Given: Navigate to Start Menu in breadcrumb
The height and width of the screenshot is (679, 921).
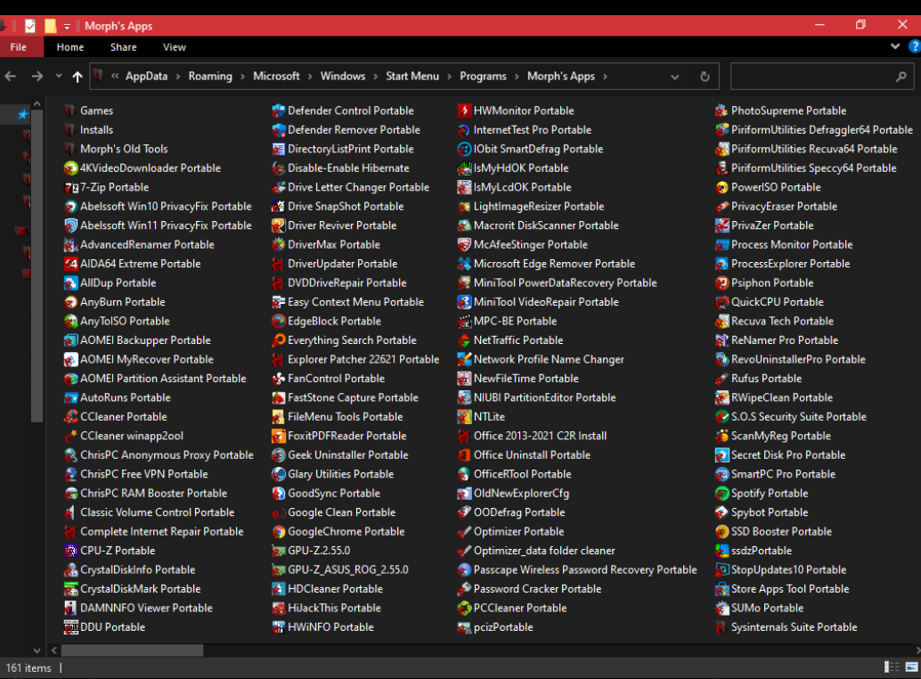Looking at the screenshot, I should 412,77.
